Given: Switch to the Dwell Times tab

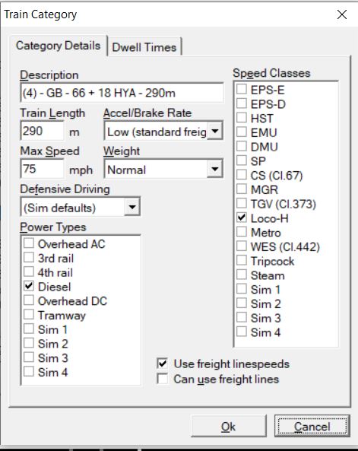Looking at the screenshot, I should click(x=144, y=47).
